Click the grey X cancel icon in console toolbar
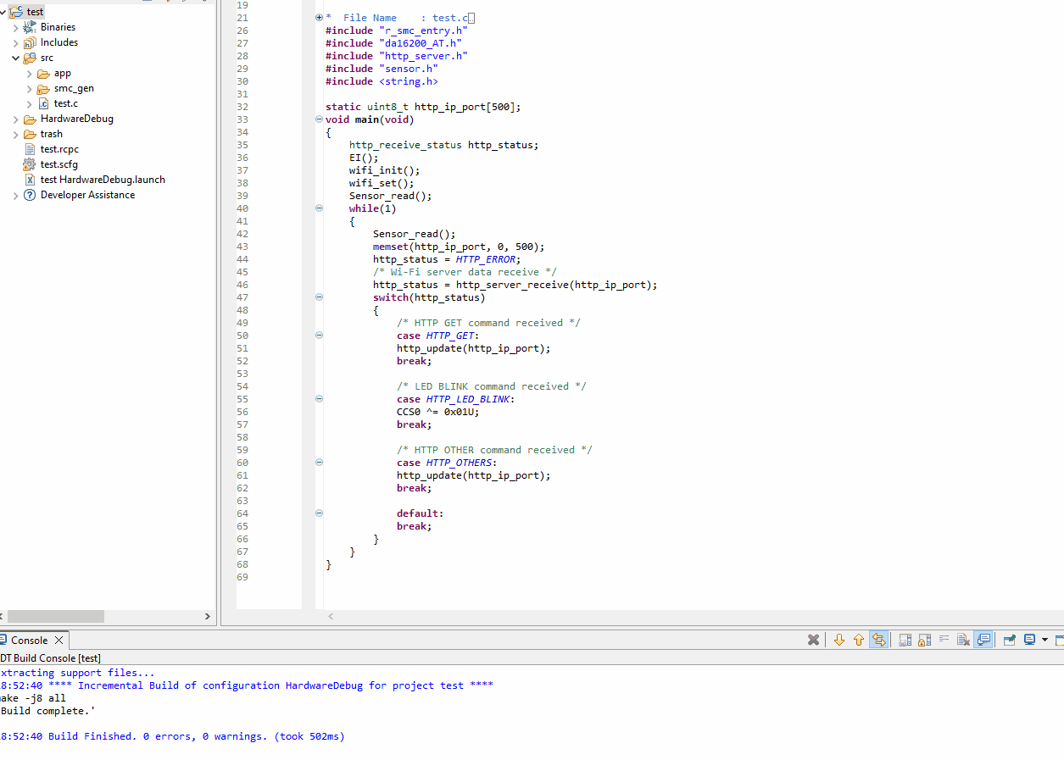The width and height of the screenshot is (1064, 760). [813, 640]
